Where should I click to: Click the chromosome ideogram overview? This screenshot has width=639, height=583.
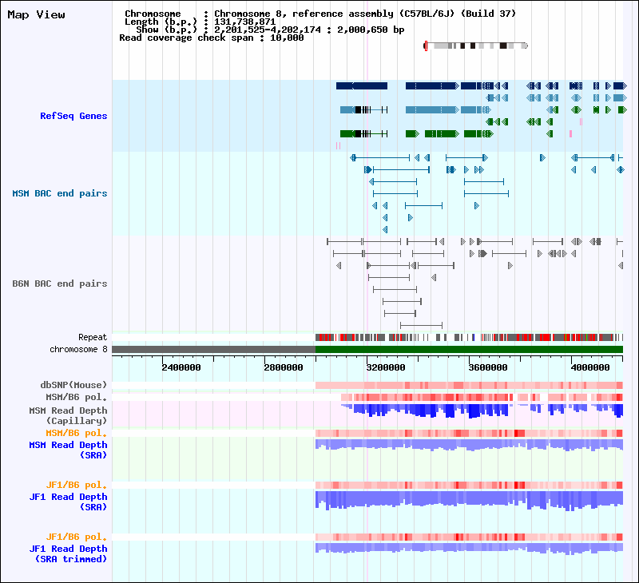(476, 46)
